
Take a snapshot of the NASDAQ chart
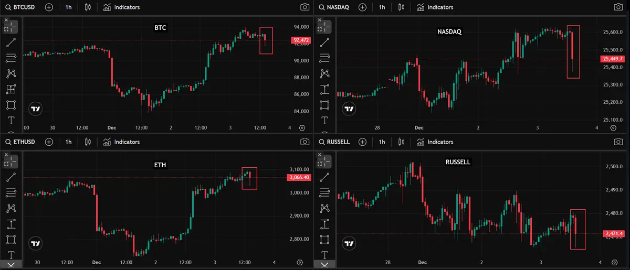619,7
